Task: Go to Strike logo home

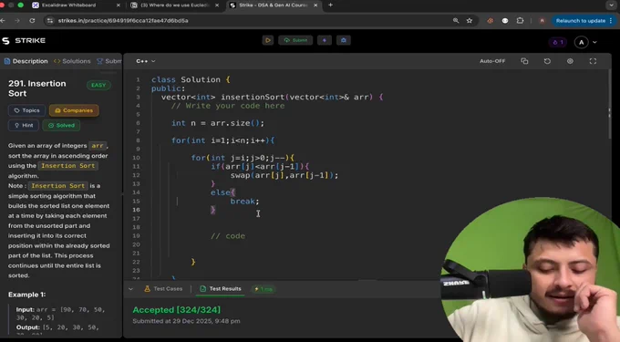Action: pyautogui.click(x=24, y=41)
